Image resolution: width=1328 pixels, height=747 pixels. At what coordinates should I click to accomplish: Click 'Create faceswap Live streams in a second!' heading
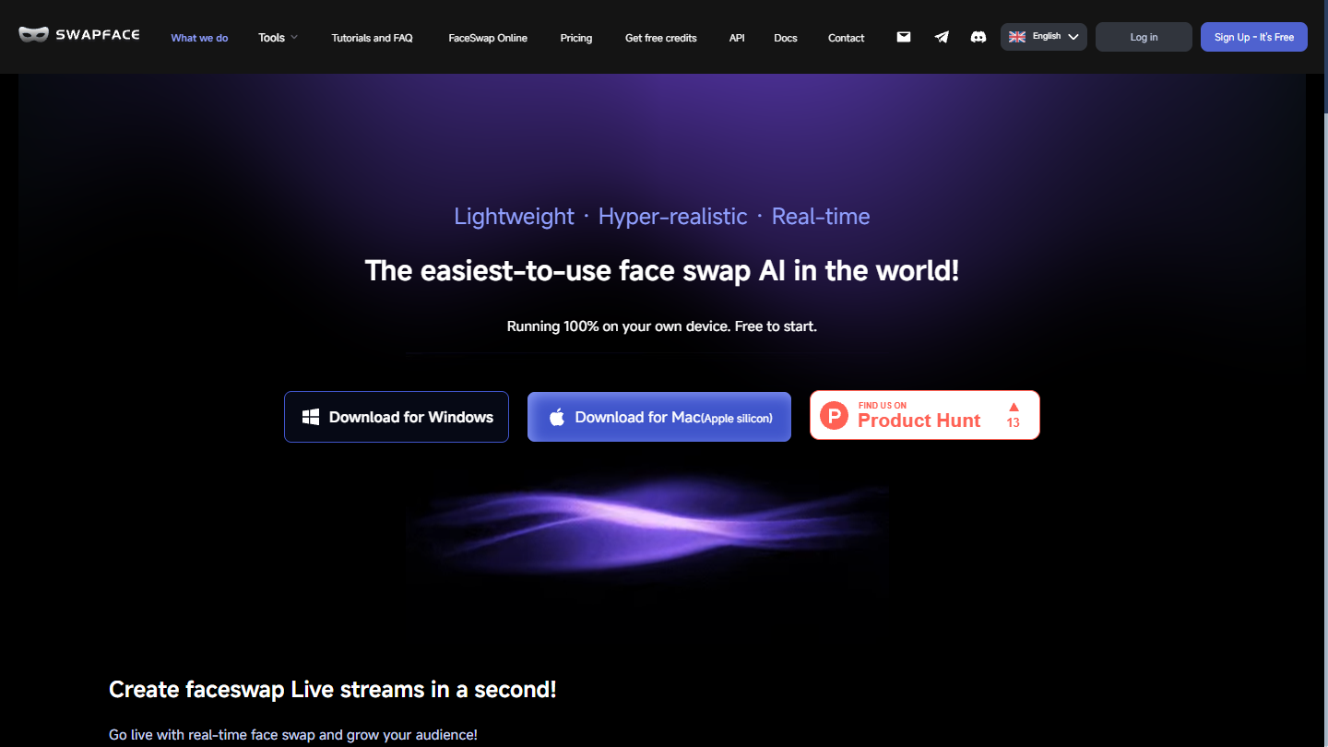pyautogui.click(x=333, y=690)
